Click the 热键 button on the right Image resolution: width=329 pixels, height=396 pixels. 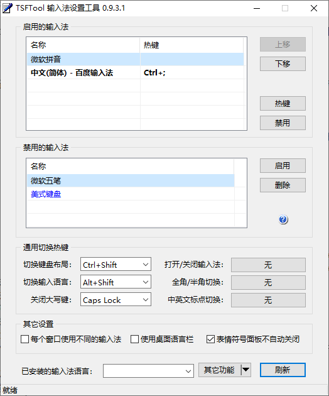click(283, 103)
